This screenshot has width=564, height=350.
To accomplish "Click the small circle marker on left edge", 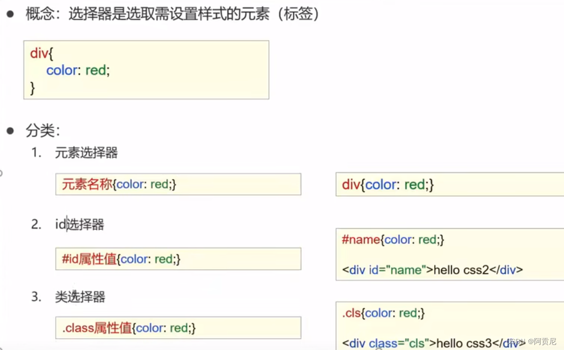I will coord(2,173).
